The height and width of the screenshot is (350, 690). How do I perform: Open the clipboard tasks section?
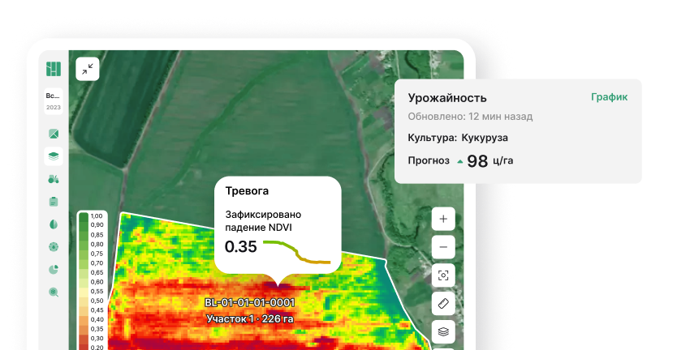[x=54, y=201]
